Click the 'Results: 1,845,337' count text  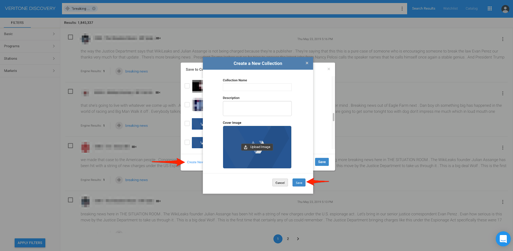tap(79, 23)
